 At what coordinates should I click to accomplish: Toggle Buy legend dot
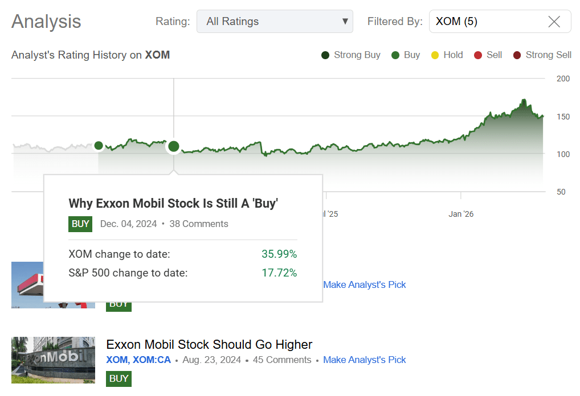tap(395, 55)
